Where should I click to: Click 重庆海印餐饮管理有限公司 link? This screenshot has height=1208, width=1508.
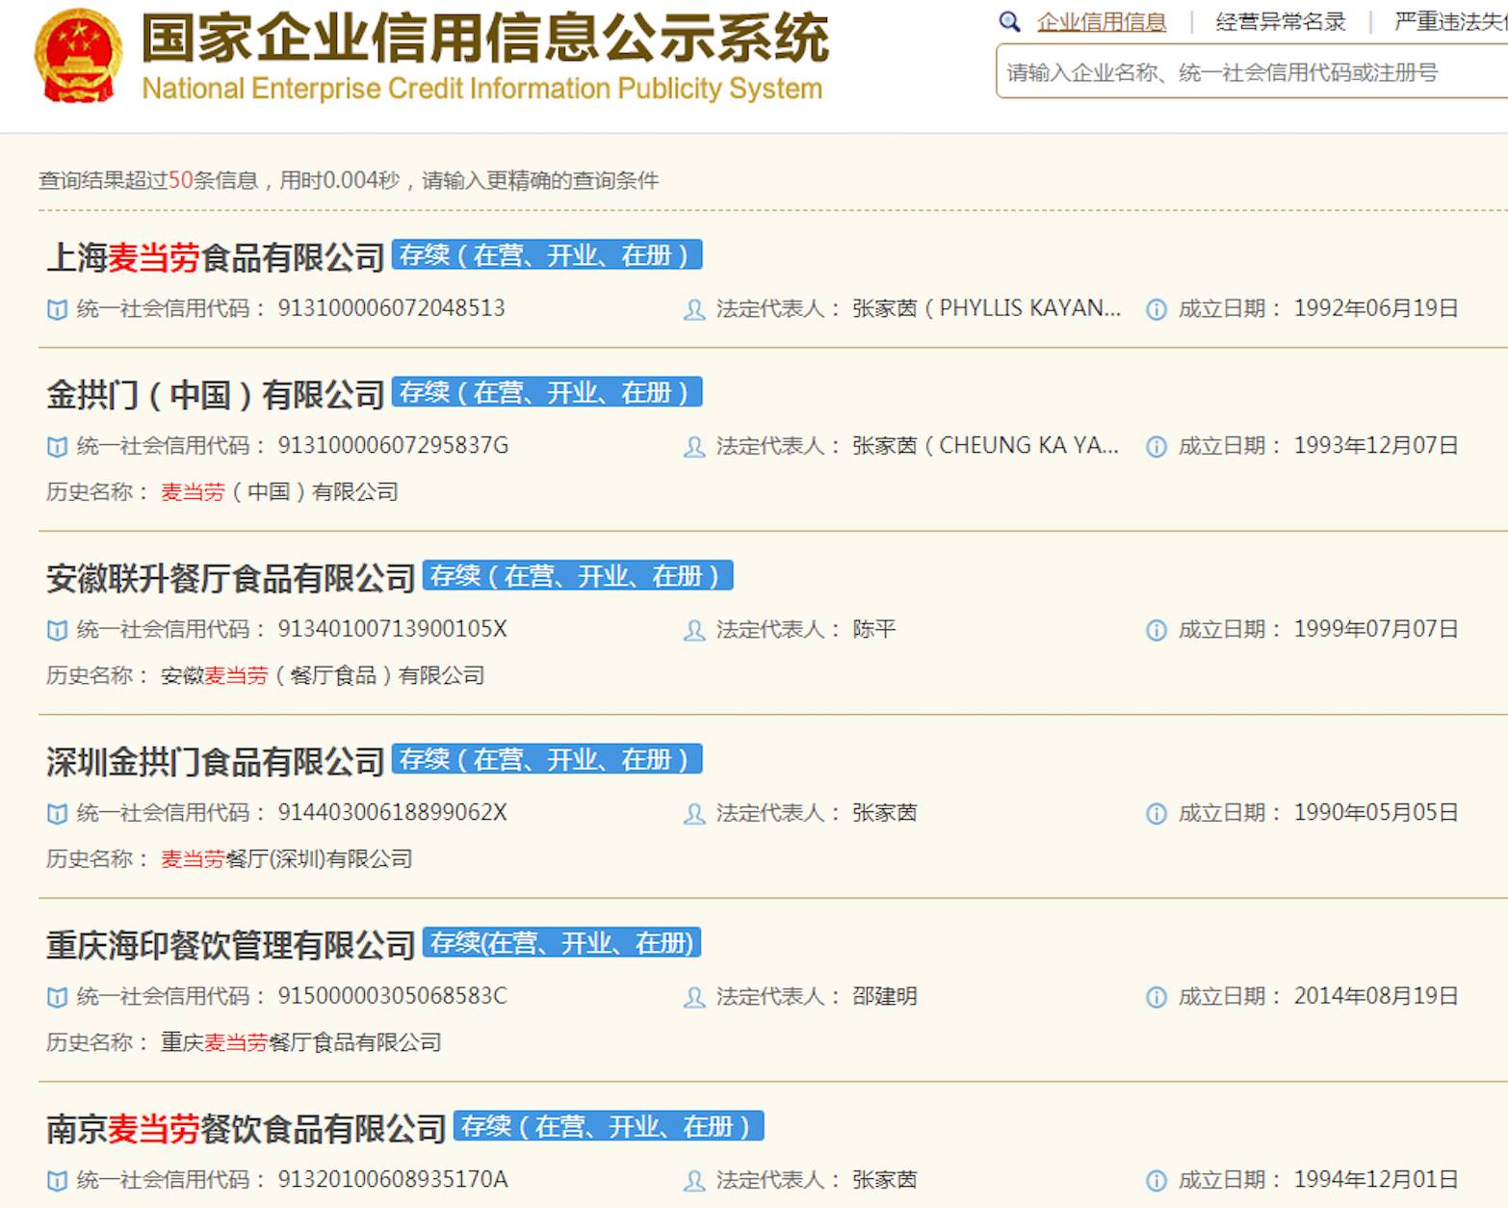point(231,945)
